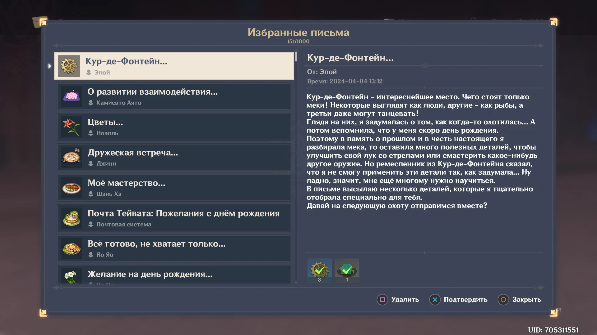The height and width of the screenshot is (335, 597).
Task: Click the Удалить label to delete the letter
Action: tap(405, 300)
